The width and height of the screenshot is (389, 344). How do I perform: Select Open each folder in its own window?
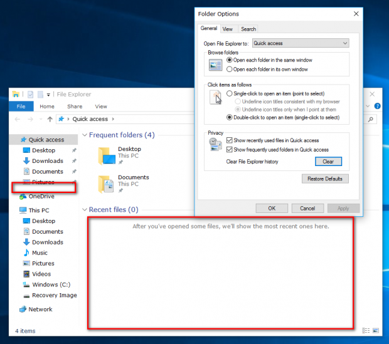(267, 70)
